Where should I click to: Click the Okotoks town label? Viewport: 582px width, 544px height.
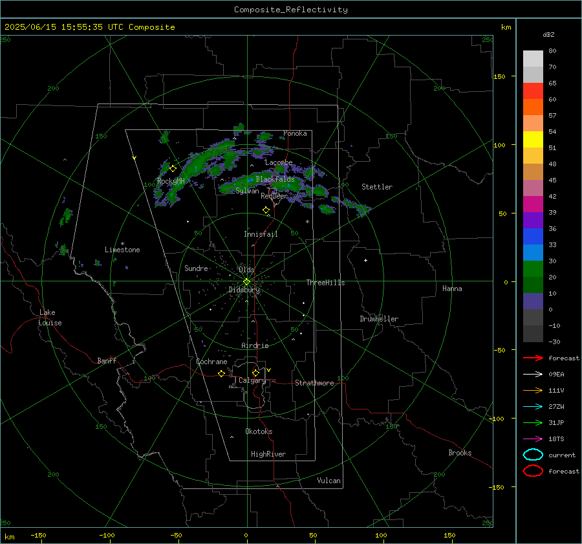click(259, 432)
